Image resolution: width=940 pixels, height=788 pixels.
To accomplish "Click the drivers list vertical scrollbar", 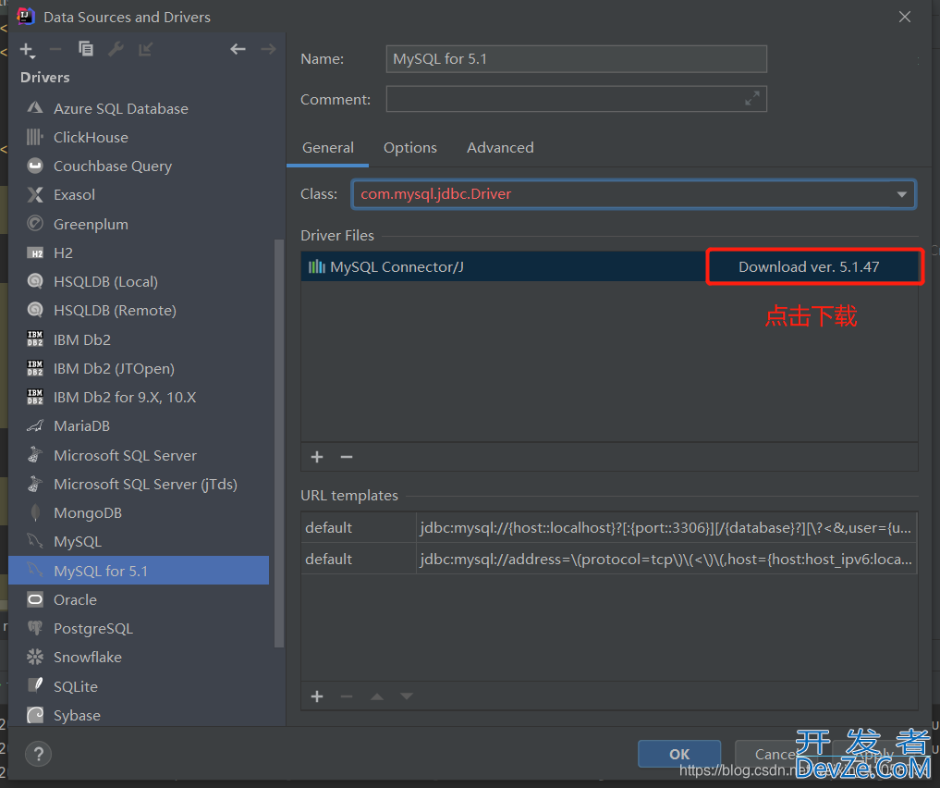I will [279, 444].
